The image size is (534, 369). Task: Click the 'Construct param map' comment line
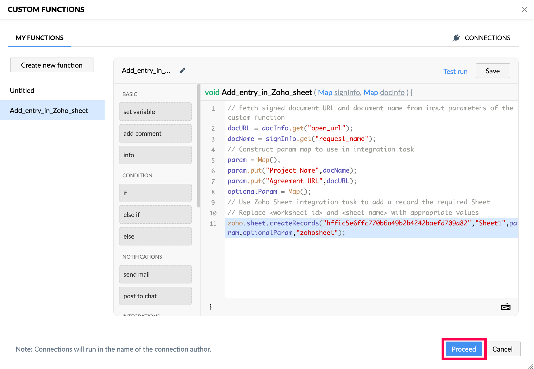click(321, 149)
